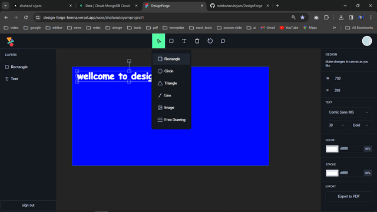Open the tab search chevron
The width and height of the screenshot is (377, 212).
point(5,6)
